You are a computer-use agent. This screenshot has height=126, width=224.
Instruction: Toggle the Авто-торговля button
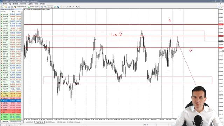20,7
